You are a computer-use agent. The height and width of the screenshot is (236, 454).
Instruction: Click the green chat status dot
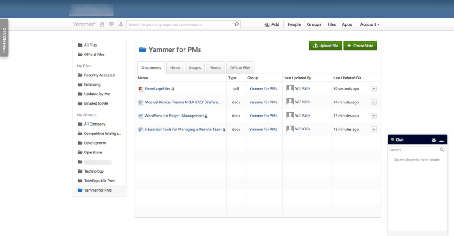[x=393, y=140]
